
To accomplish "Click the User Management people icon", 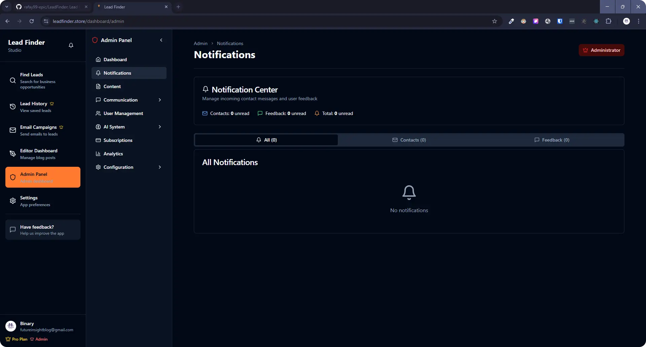I will [98, 113].
